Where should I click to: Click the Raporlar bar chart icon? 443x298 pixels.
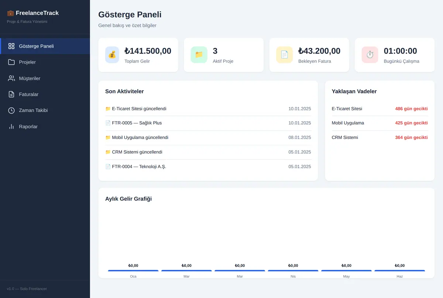tap(11, 126)
